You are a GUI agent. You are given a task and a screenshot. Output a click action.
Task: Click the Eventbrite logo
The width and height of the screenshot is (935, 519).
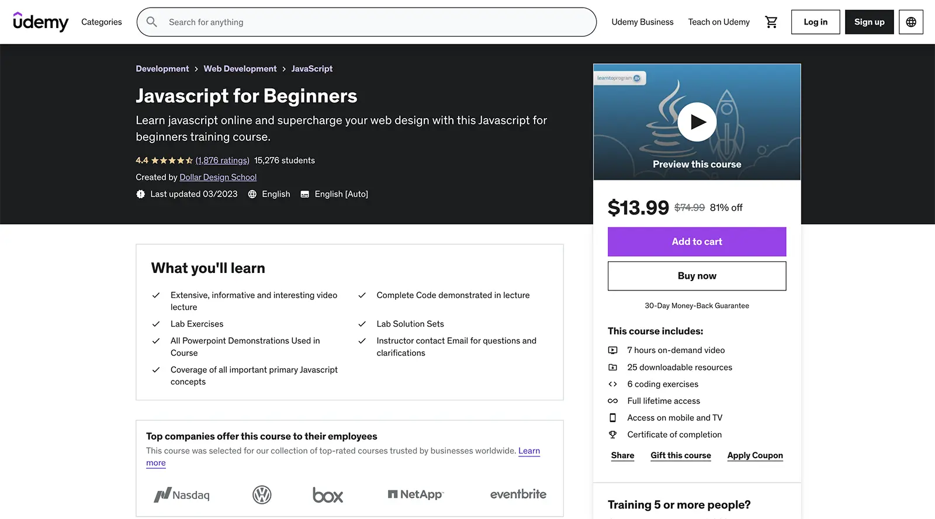518,494
